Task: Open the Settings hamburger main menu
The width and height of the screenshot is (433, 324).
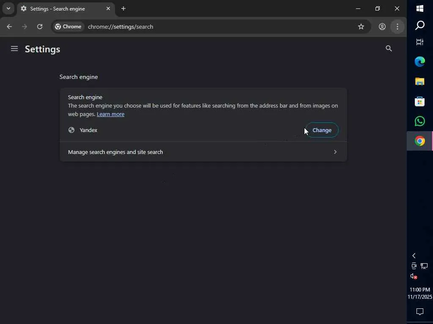Action: (14, 49)
